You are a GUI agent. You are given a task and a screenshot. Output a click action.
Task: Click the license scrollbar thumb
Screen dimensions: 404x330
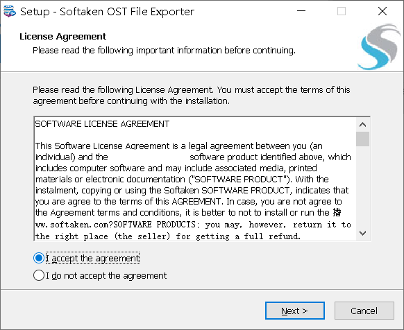tap(362, 139)
